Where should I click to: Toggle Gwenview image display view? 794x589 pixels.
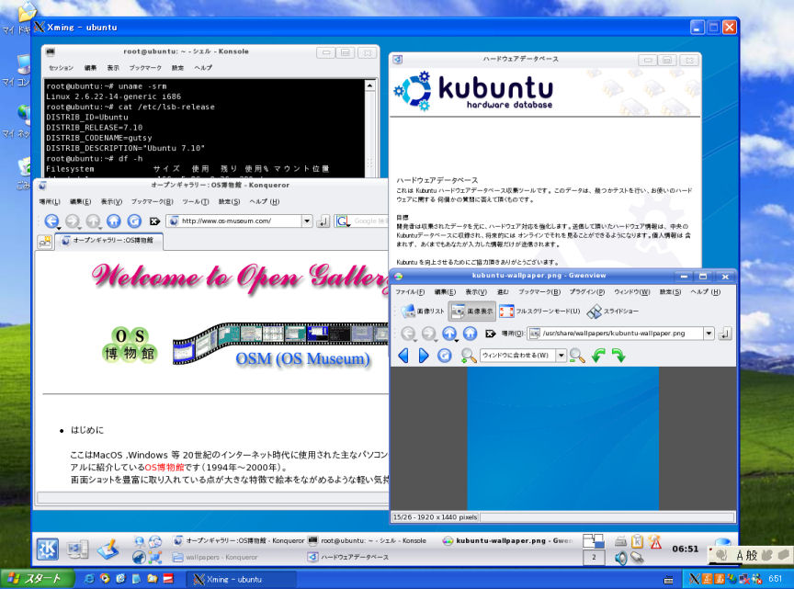[472, 311]
